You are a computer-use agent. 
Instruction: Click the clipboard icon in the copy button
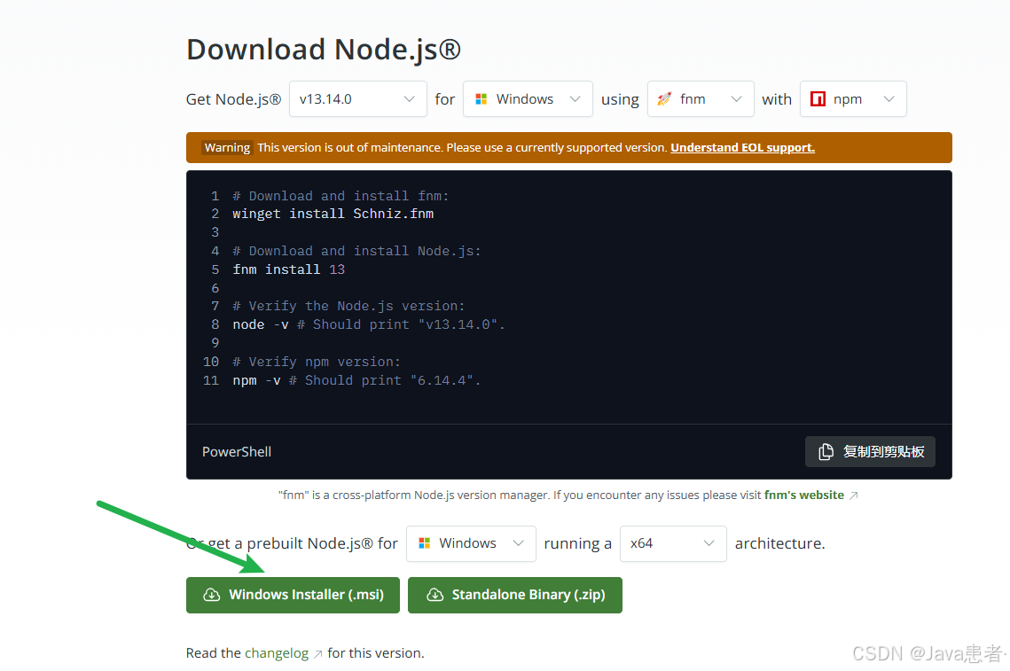826,451
